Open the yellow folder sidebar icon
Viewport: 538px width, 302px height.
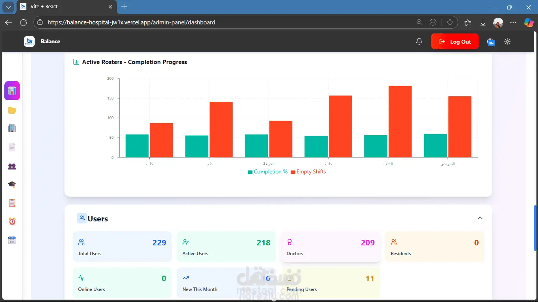[x=12, y=110]
